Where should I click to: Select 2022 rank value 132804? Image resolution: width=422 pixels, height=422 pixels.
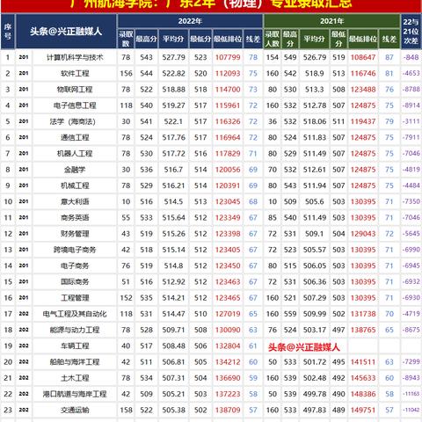pyautogui.click(x=228, y=346)
